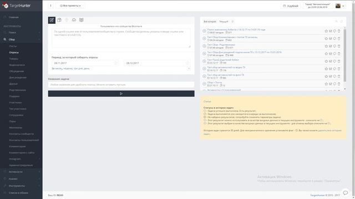The height and width of the screenshot is (199, 355).
Task: Delete the 'активностей по фото ТХ' history task
Action: tap(339, 76)
